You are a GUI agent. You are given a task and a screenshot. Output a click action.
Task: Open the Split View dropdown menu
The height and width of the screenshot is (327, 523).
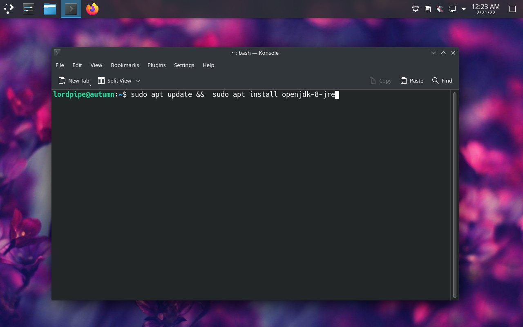click(138, 81)
